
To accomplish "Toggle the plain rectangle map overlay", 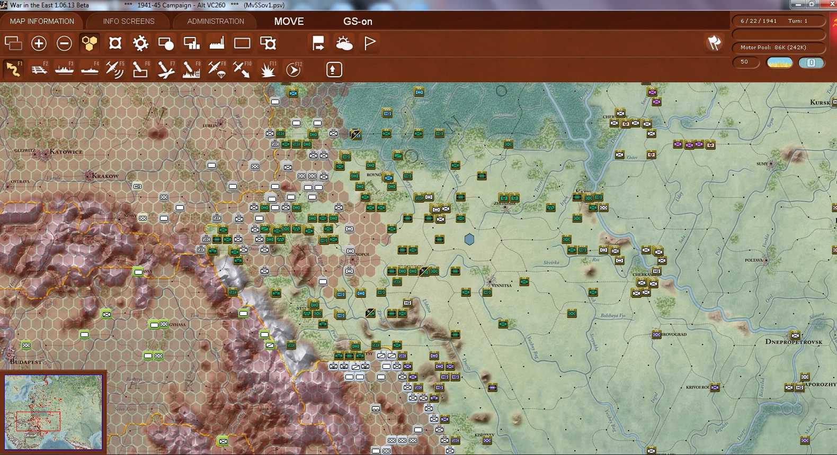I will [x=242, y=43].
